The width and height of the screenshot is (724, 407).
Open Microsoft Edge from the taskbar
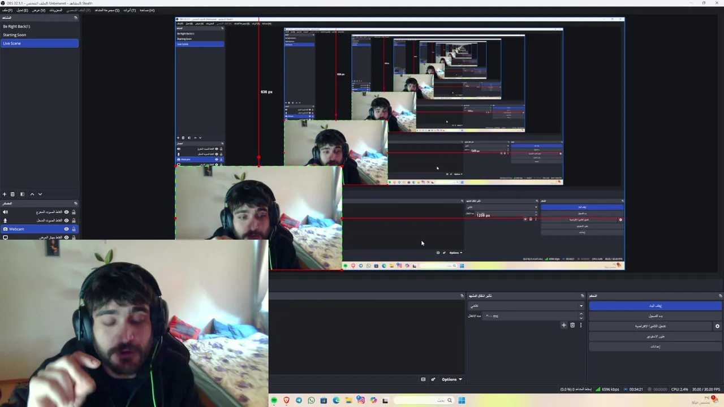coord(336,400)
